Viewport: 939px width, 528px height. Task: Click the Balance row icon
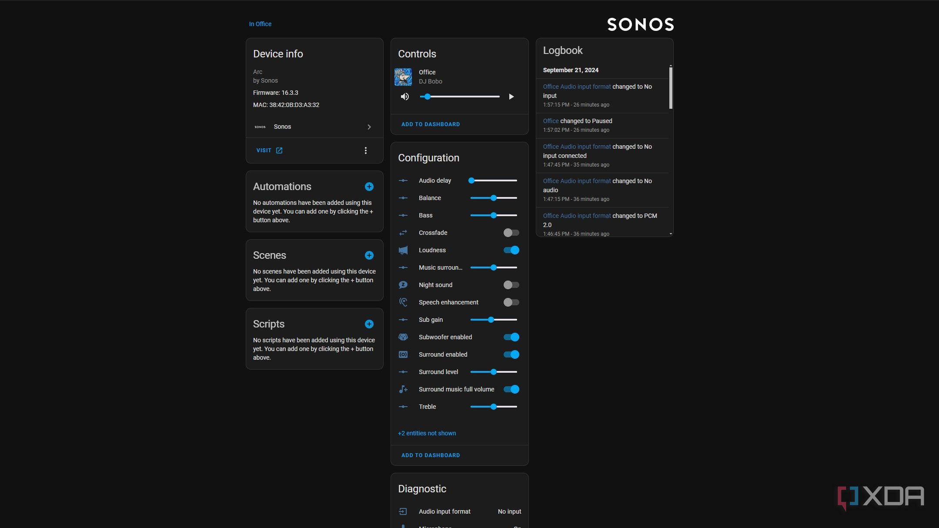click(x=403, y=198)
